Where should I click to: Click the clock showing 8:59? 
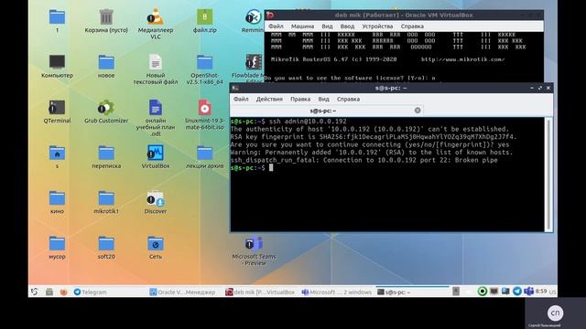541,292
